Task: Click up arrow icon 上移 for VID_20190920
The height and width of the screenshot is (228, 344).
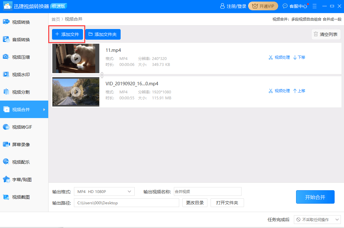Action: 295,91
